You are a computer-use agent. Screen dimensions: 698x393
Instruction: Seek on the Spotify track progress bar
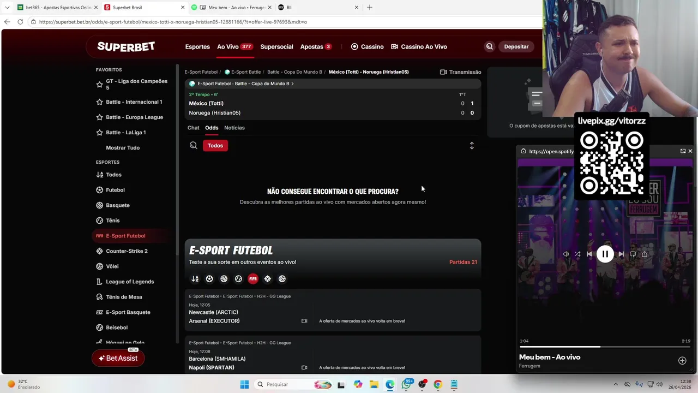(x=605, y=347)
